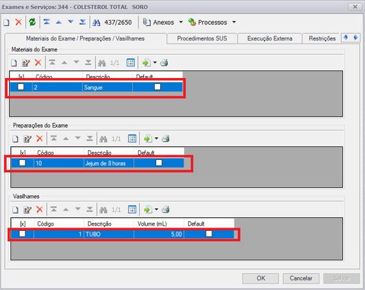Expand the Anexos dropdown arrow
This screenshot has height=290, width=365.
point(181,22)
